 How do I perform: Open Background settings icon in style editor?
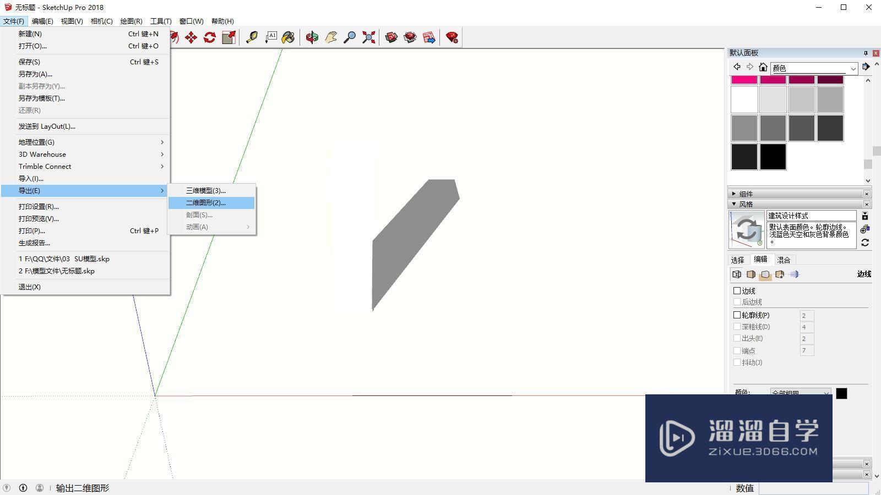point(765,274)
